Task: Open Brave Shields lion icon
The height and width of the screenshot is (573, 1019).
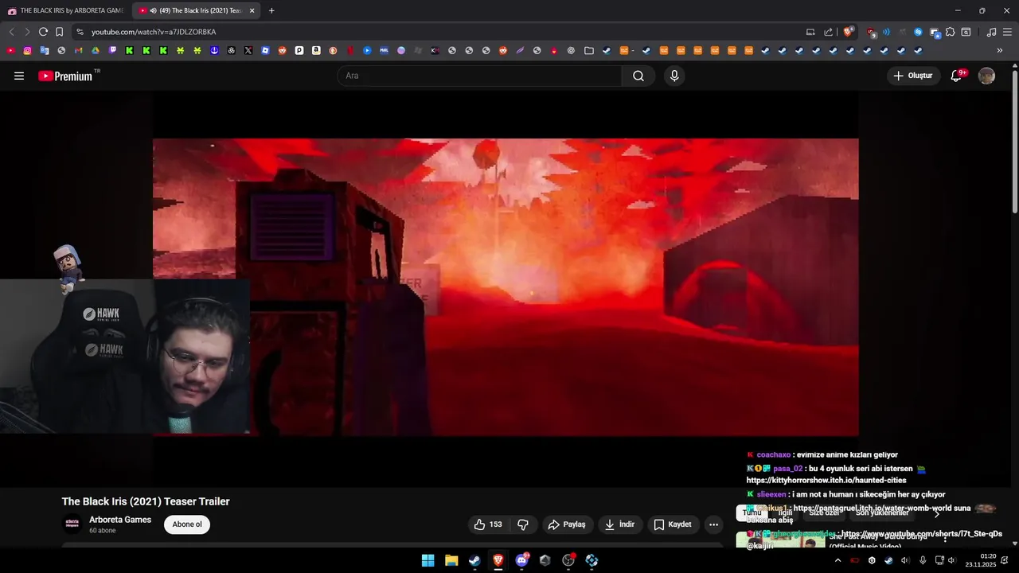Action: [x=848, y=32]
